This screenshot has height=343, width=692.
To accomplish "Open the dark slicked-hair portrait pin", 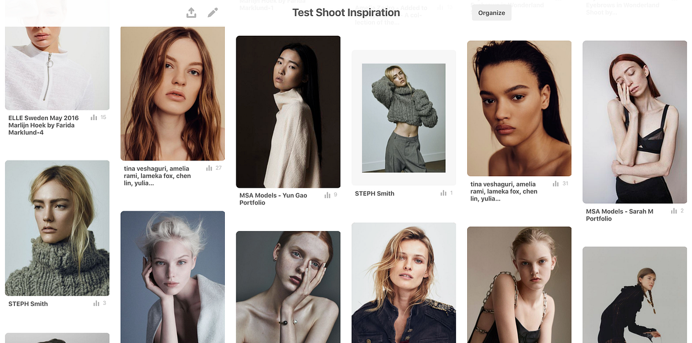I will pyautogui.click(x=519, y=109).
